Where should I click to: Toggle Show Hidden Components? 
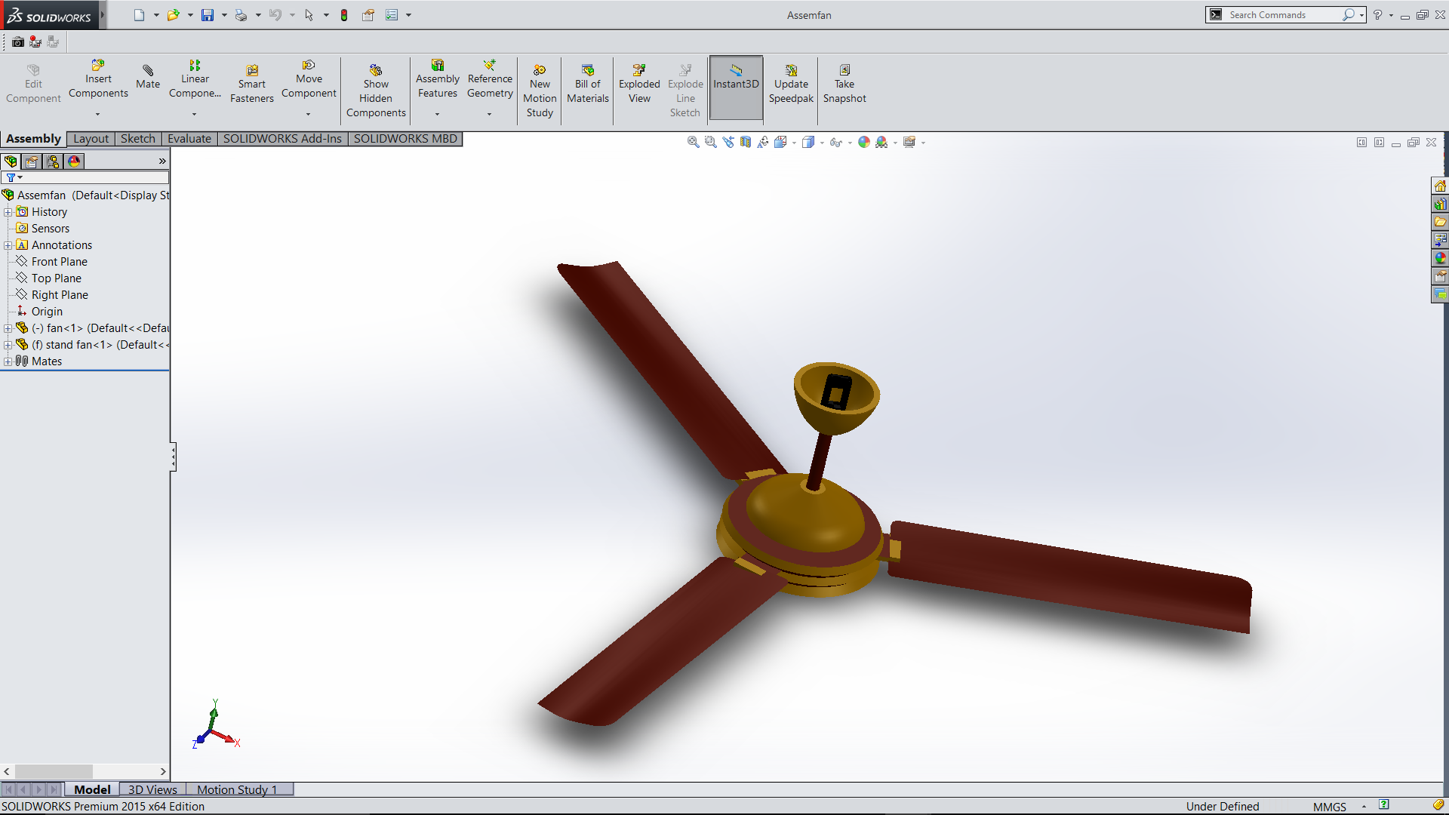376,91
